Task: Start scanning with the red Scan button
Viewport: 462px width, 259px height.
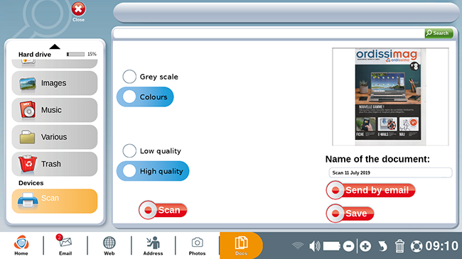Action: point(163,210)
